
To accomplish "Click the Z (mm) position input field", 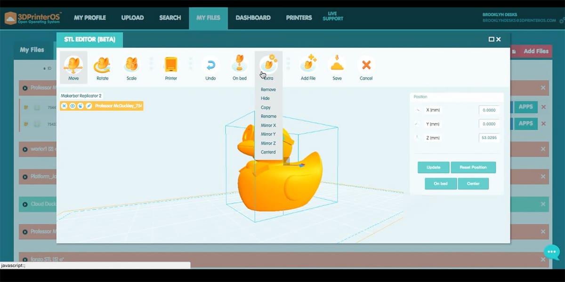I will pyautogui.click(x=489, y=138).
